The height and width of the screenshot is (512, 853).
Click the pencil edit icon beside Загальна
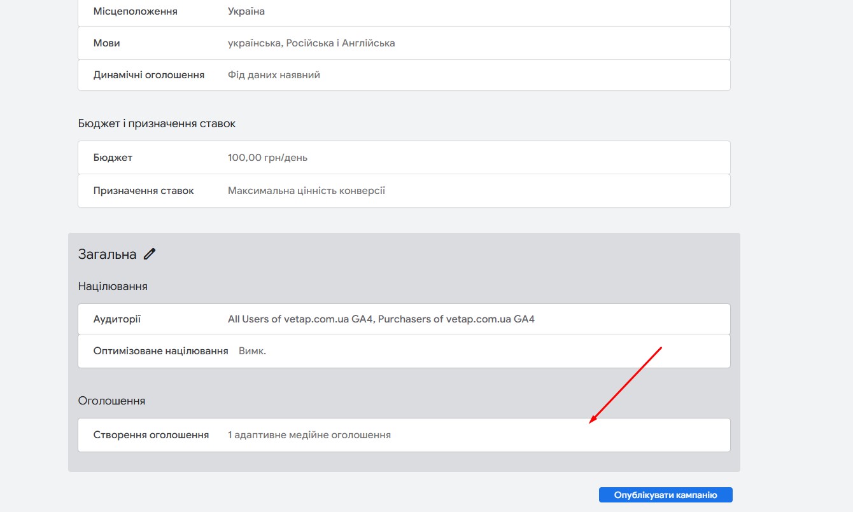(x=150, y=254)
